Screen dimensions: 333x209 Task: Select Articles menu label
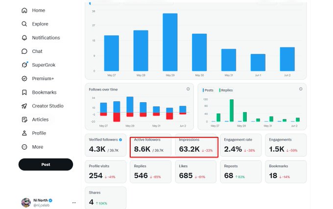(40, 119)
